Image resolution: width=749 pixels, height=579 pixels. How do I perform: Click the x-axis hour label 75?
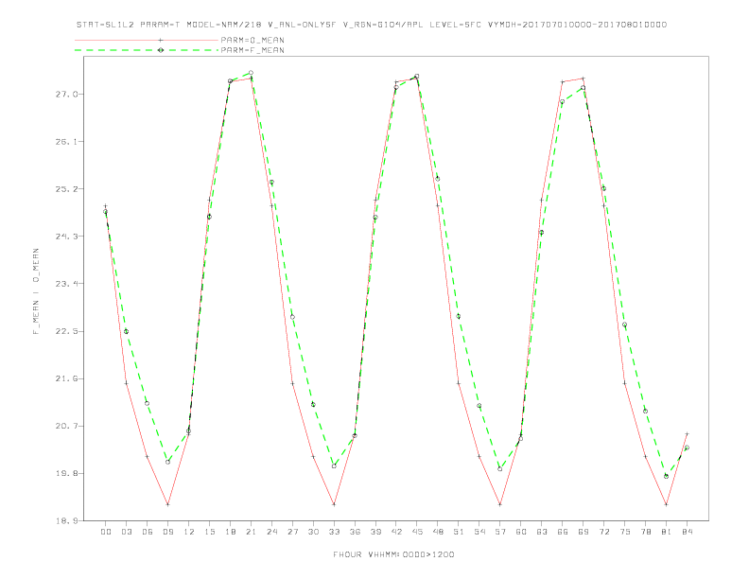pyautogui.click(x=625, y=532)
